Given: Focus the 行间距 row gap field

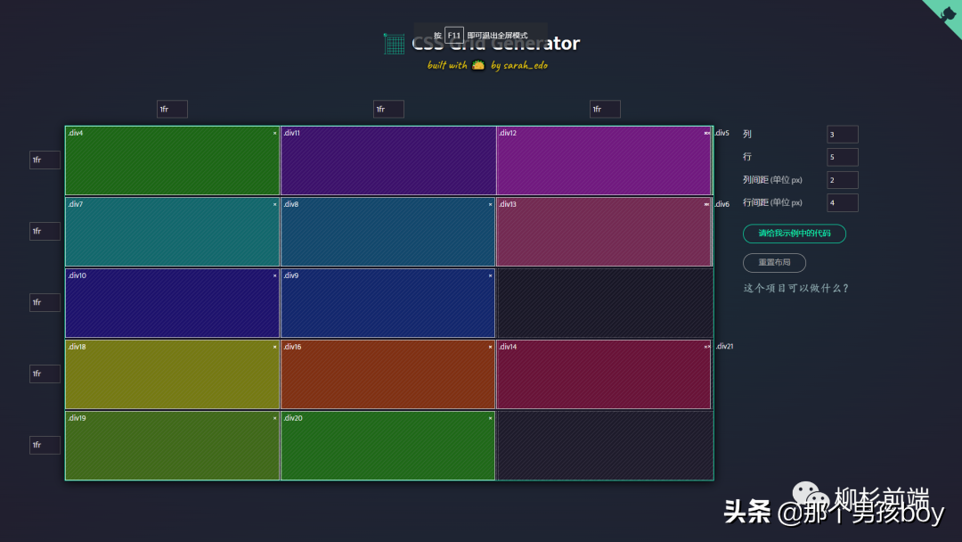Looking at the screenshot, I should (x=843, y=202).
